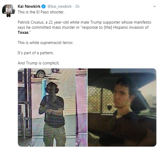Click "This is white supremacist terror." line

click(45, 43)
